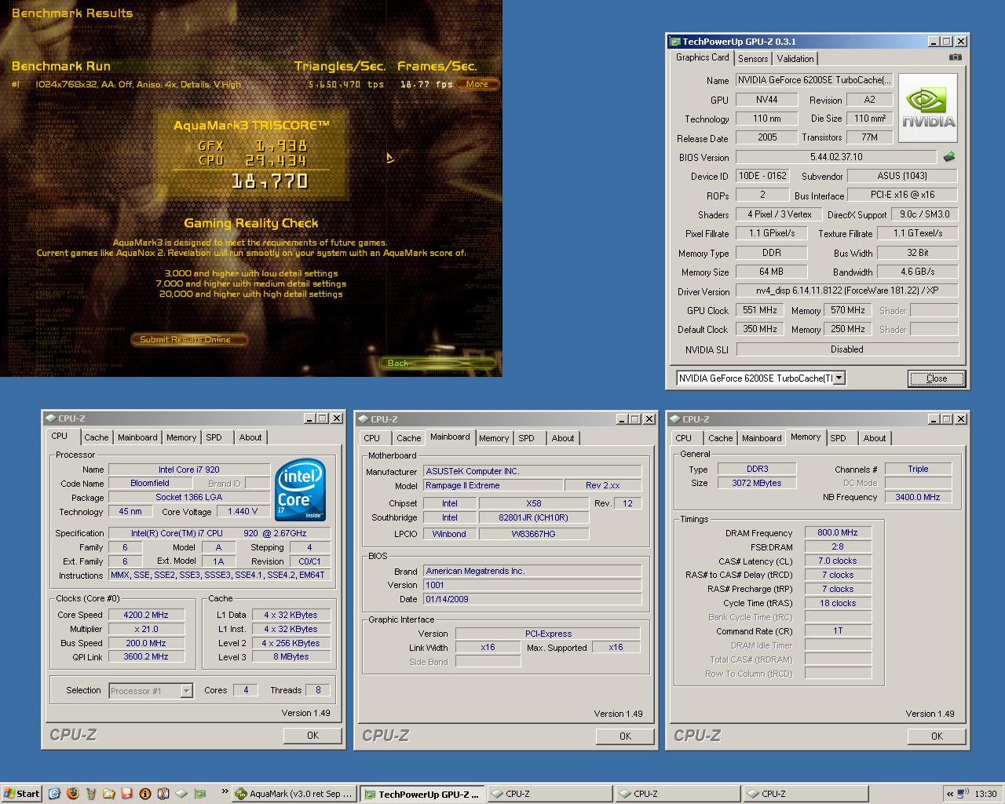Open the SPD tab in the CPU-Z memory window
Image resolution: width=1005 pixels, height=804 pixels.
(838, 438)
